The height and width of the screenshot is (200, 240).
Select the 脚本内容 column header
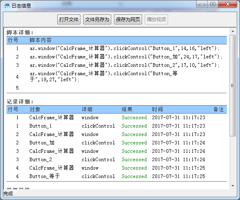(x=40, y=40)
